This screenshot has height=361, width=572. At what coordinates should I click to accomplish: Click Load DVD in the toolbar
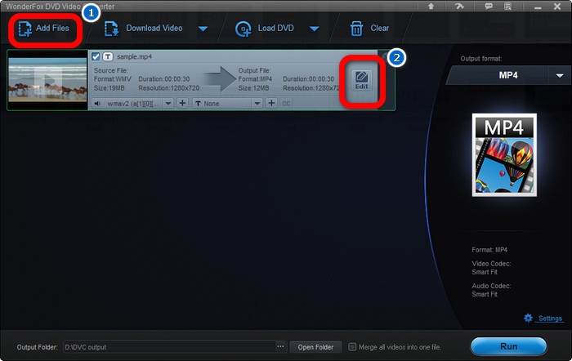(x=265, y=29)
